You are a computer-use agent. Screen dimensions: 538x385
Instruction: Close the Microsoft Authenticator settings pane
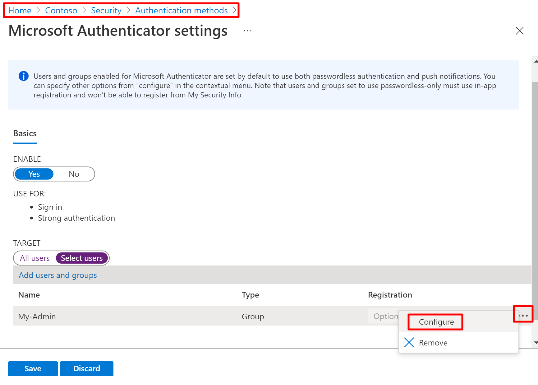519,31
